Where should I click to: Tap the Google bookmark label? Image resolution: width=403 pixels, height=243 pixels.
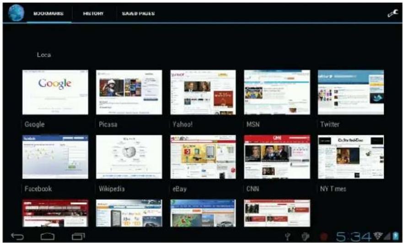pyautogui.click(x=34, y=124)
